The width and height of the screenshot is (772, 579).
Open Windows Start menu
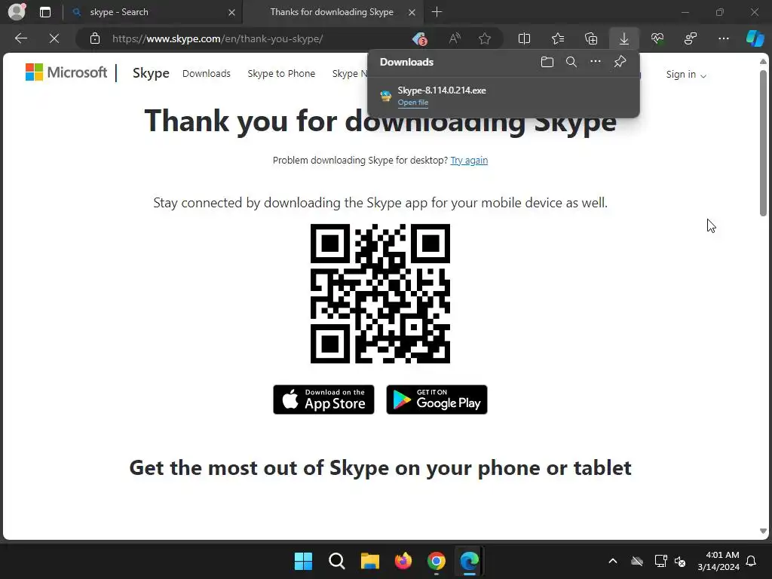pyautogui.click(x=303, y=561)
